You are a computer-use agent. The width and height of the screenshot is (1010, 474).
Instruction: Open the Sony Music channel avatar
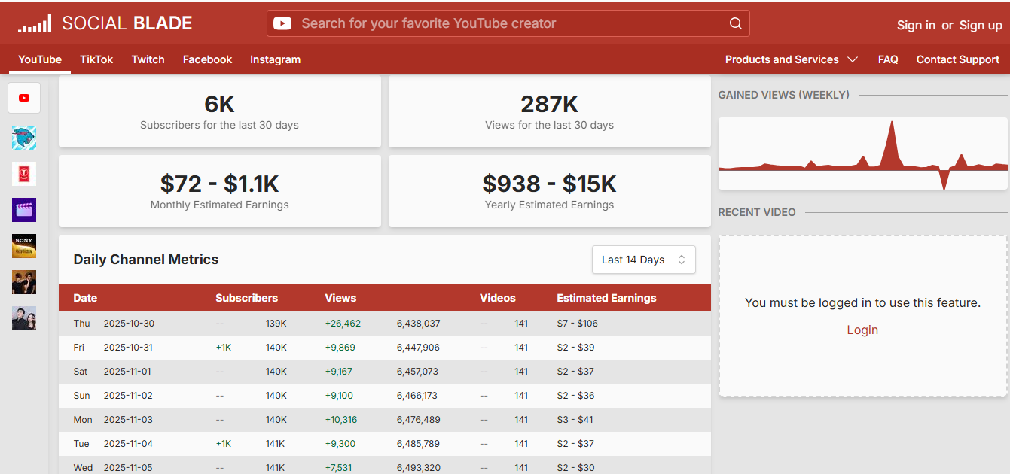click(24, 246)
